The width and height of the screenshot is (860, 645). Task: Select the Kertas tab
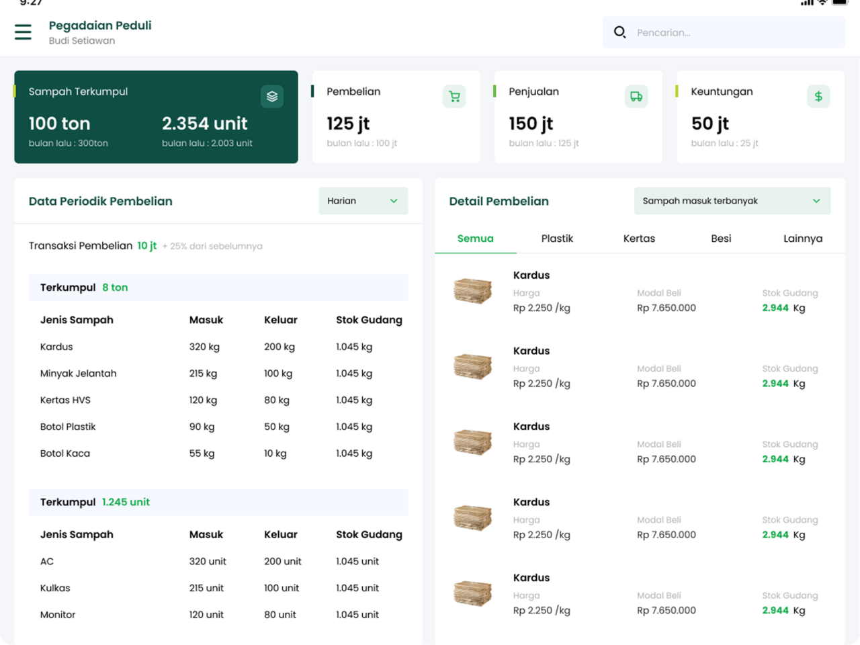pos(638,239)
